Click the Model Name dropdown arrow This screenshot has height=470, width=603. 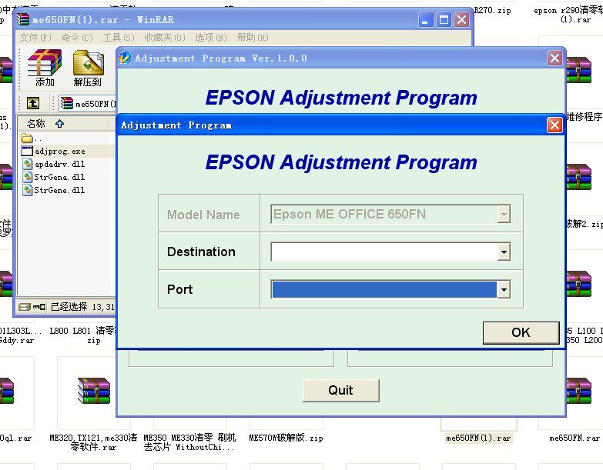[x=504, y=215]
